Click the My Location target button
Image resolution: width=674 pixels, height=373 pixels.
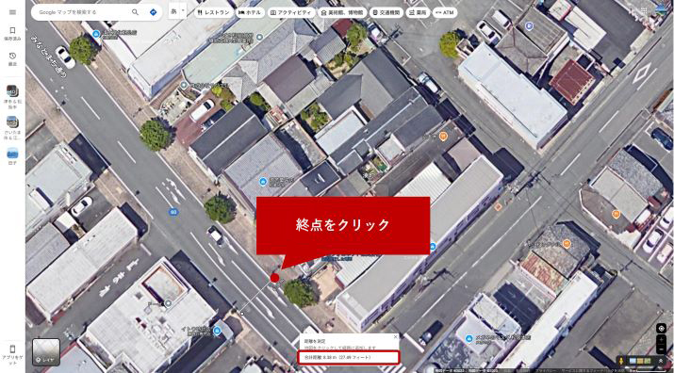[x=661, y=329]
